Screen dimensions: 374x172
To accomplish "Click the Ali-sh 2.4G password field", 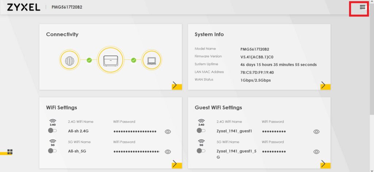I will pos(135,131).
